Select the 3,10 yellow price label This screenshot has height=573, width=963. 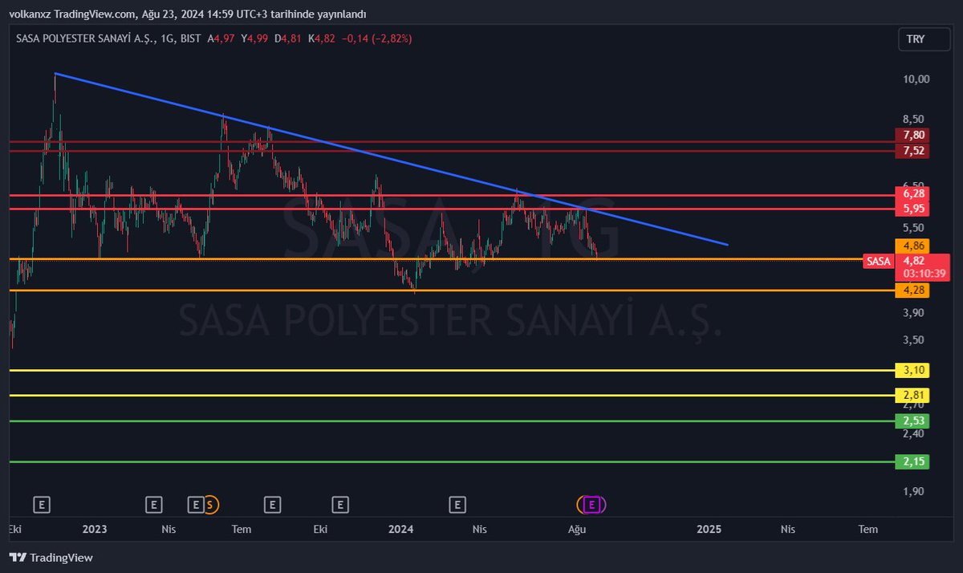tap(913, 370)
